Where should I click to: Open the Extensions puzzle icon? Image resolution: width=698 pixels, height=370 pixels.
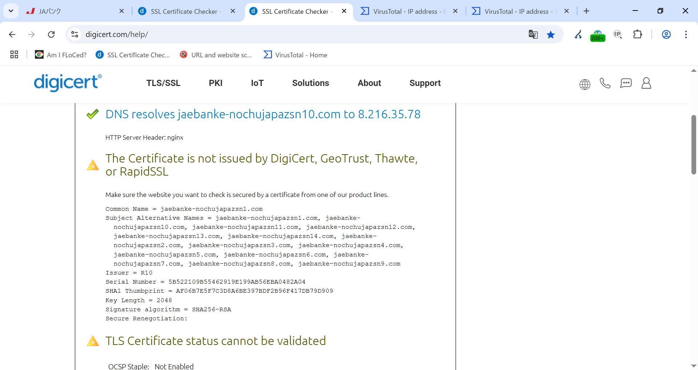pyautogui.click(x=637, y=34)
